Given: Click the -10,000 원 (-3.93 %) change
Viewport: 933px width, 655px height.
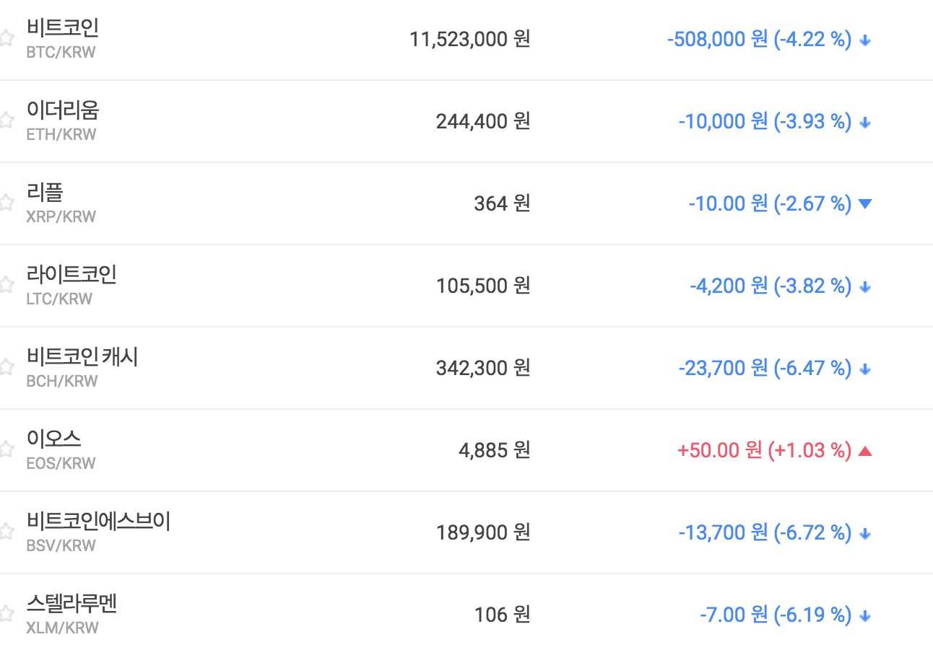Looking at the screenshot, I should pyautogui.click(x=765, y=121).
